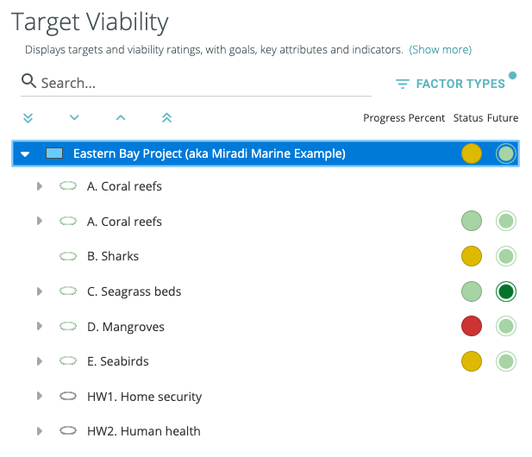532x457 pixels.
Task: Click the Eastern Bay Project blue rectangle icon
Action: (54, 153)
